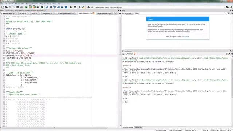
Task: Expand working directory path dropdown
Action: [x=224, y=7]
